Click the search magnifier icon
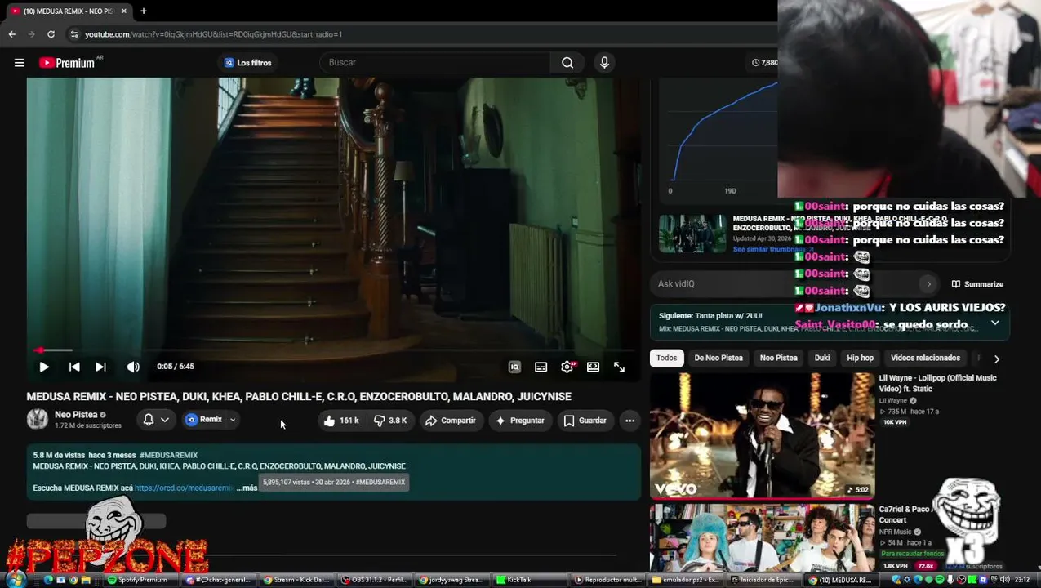 pos(567,63)
